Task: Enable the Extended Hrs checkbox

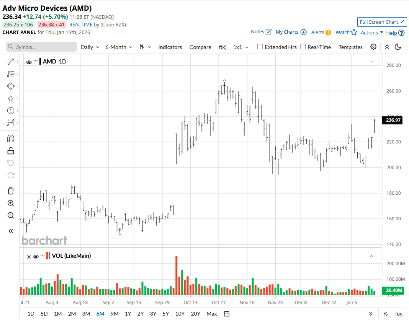Action: (x=260, y=47)
